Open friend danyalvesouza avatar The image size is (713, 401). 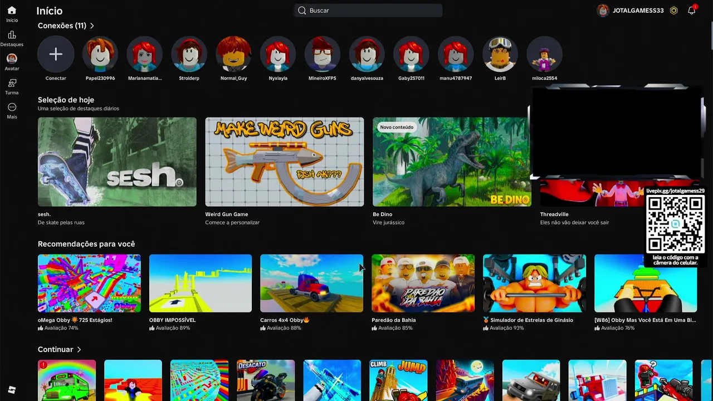point(367,54)
